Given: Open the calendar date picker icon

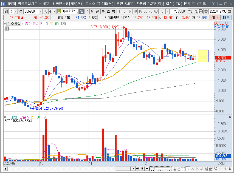Looking at the screenshot, I should coord(229,11).
